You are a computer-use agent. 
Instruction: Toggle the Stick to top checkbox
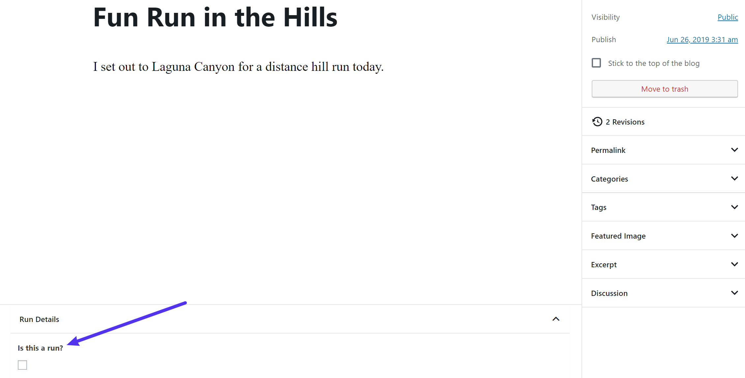tap(596, 63)
